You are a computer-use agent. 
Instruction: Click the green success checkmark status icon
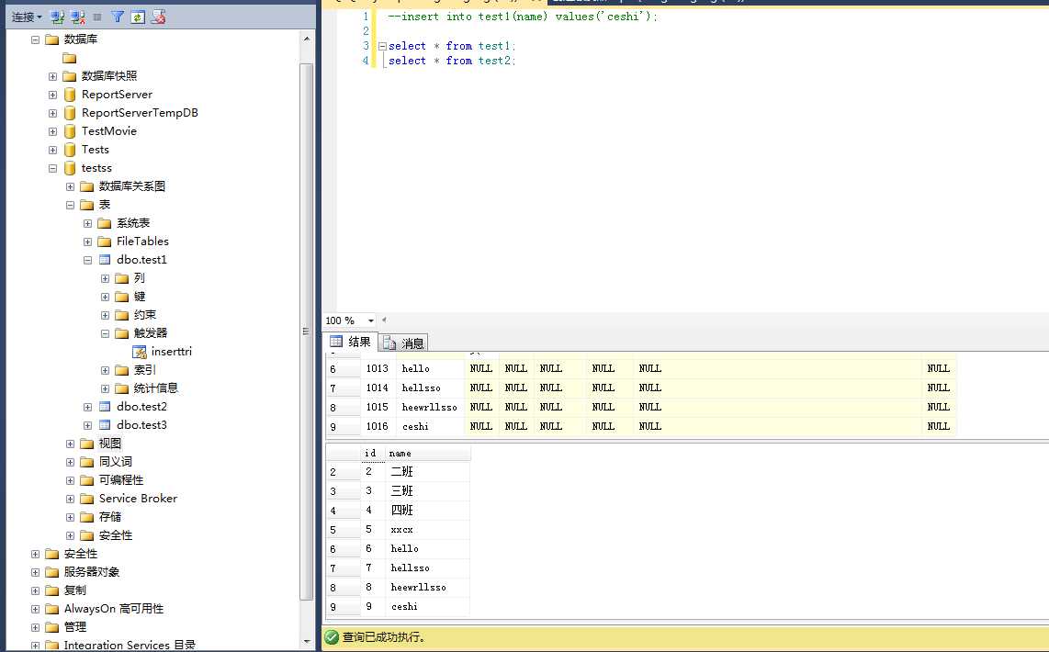tap(332, 636)
